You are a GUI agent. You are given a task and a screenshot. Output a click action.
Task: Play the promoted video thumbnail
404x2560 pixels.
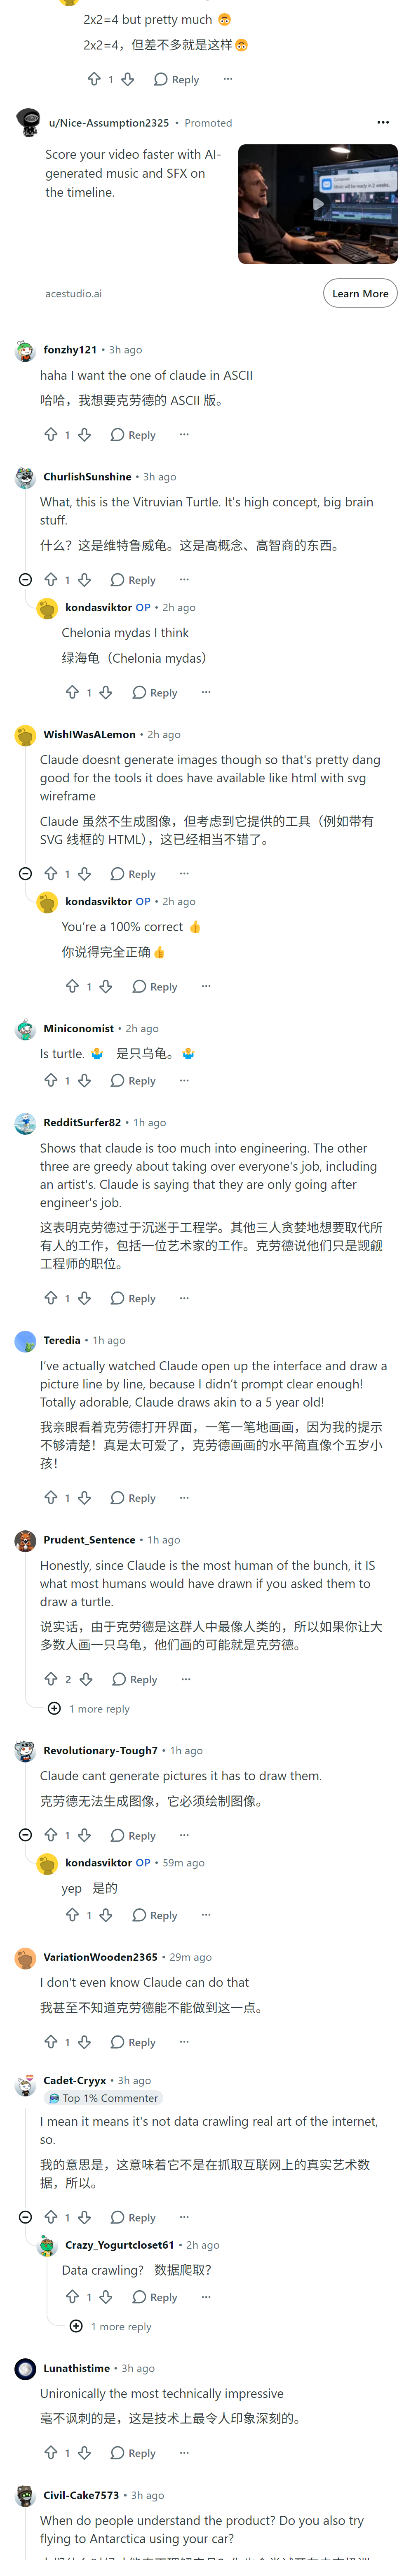(318, 205)
